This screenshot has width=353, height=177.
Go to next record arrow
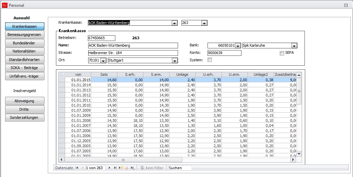point(110,168)
